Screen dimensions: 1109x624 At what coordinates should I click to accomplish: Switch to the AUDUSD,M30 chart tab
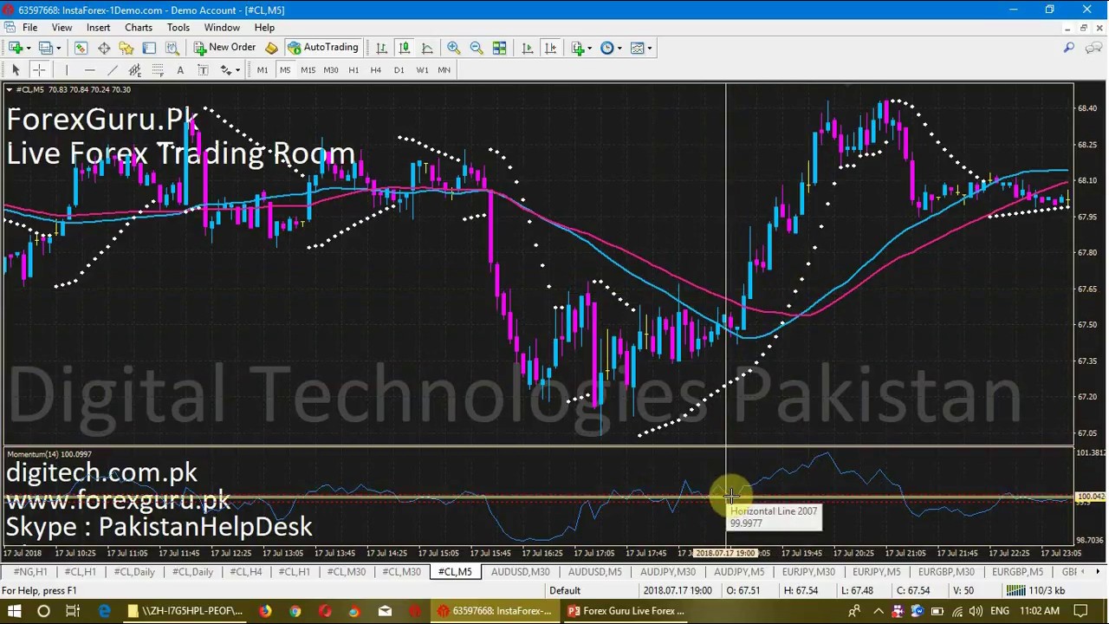[x=520, y=572]
